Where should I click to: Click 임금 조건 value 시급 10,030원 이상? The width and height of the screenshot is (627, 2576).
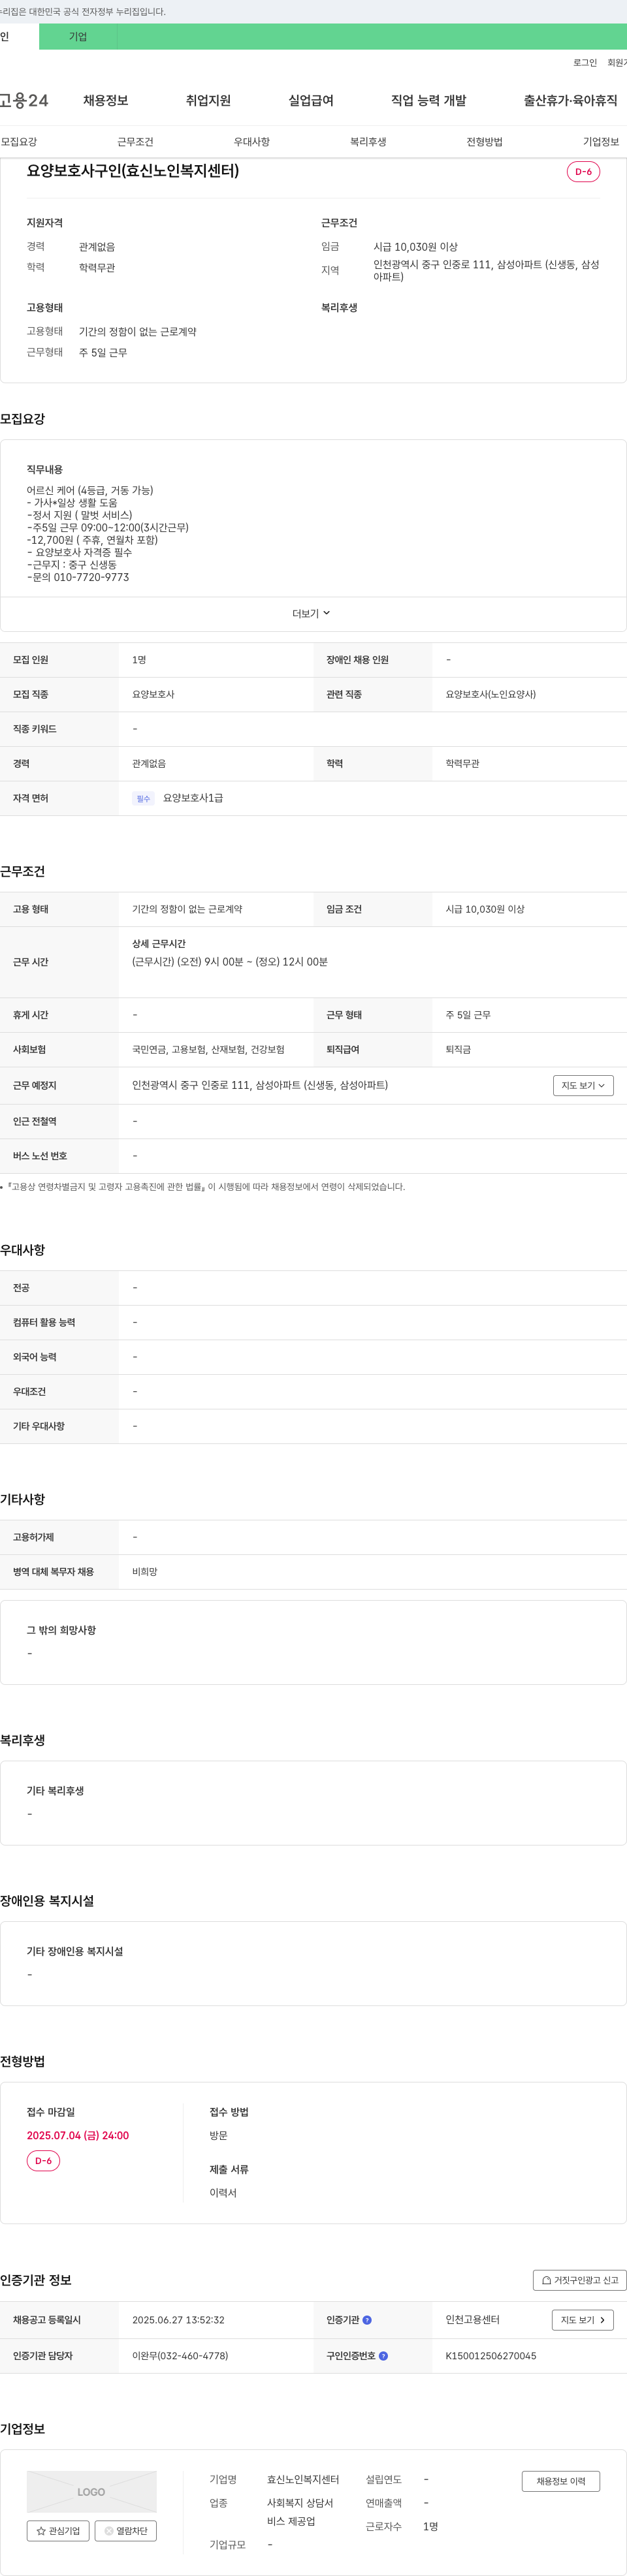tap(485, 909)
